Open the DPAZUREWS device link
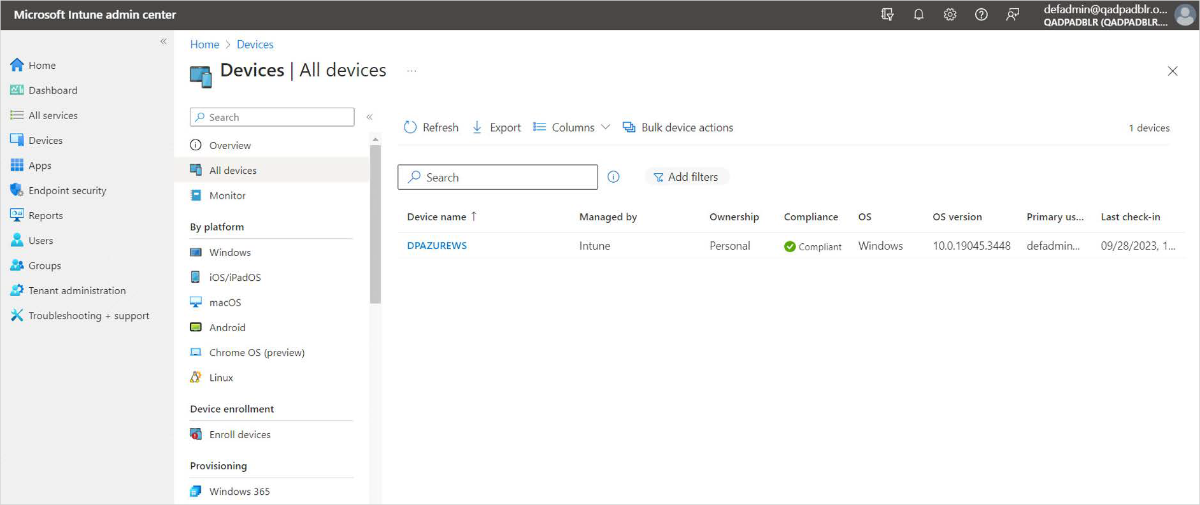This screenshot has width=1200, height=505. pos(437,246)
